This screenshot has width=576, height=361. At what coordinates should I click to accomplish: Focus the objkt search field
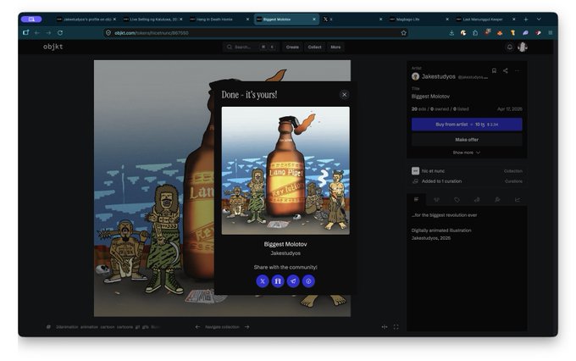coord(251,47)
